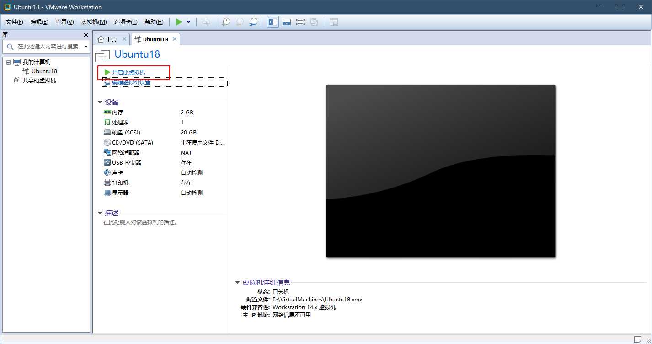Screen dimensions: 652x344
Task: Collapse the 虚拟机详细信息 section
Action: pos(238,283)
